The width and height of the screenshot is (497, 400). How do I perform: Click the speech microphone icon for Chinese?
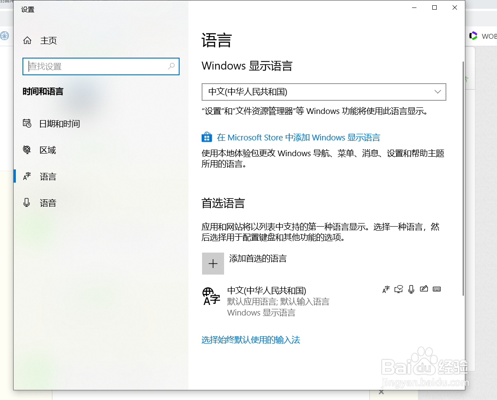tap(411, 289)
